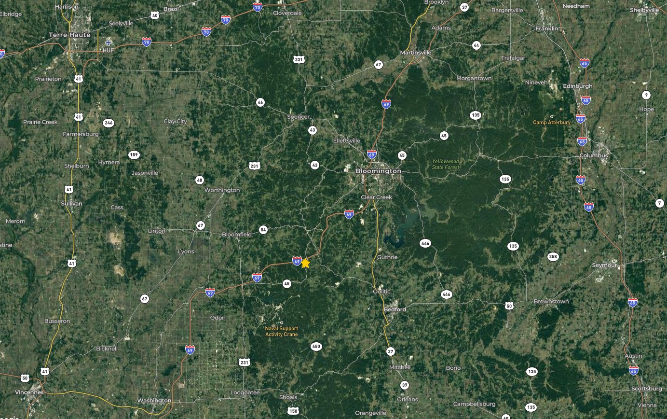
Task: Select the HUF airport icon near Terre Haute
Action: (x=108, y=42)
